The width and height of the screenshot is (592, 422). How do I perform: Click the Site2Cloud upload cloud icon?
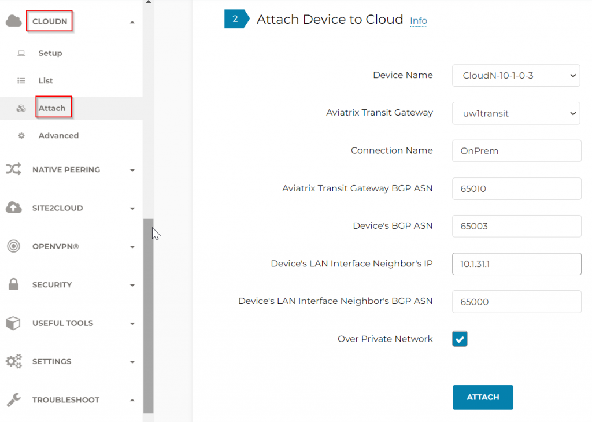[14, 208]
